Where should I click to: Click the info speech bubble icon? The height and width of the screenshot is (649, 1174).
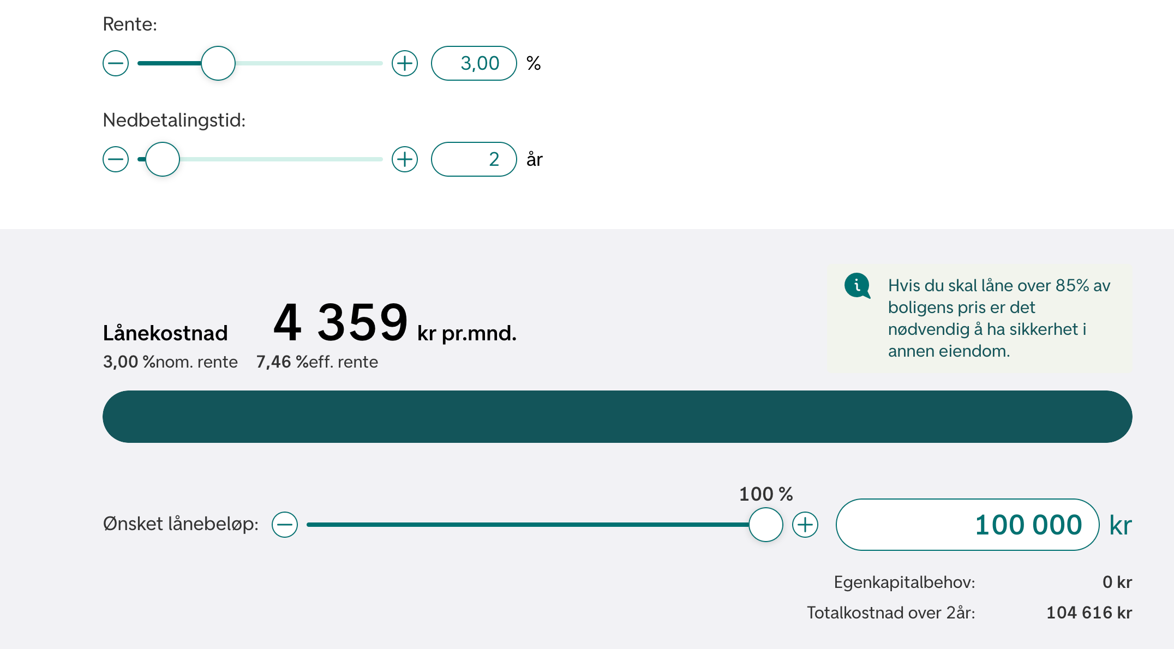(857, 285)
